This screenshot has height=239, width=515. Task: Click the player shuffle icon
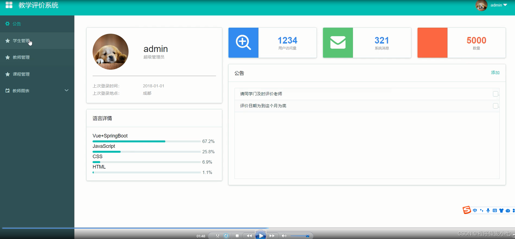click(x=218, y=236)
